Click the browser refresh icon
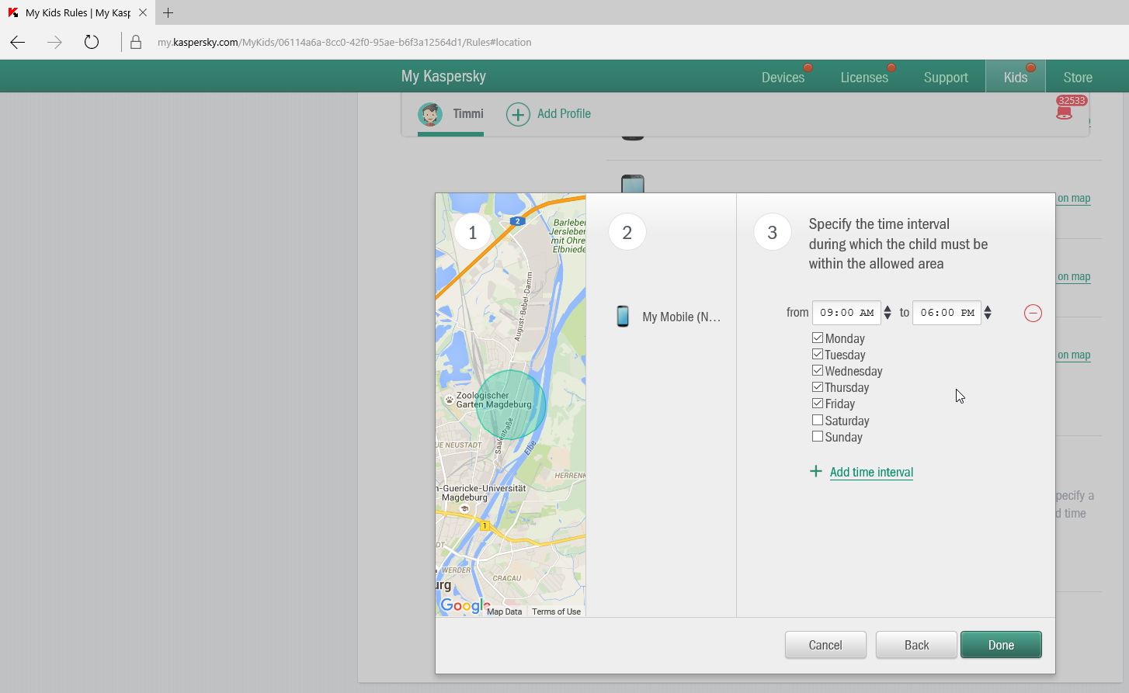Viewport: 1129px width, 693px height. tap(92, 43)
